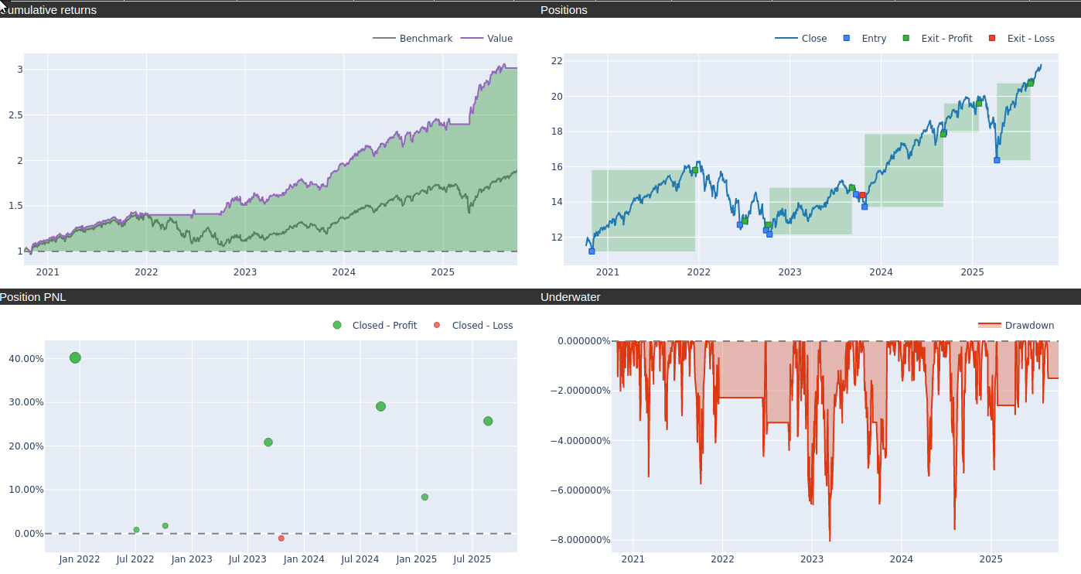Select the PNL dot near 29% in 2024
This screenshot has height=574, width=1081.
coord(380,407)
